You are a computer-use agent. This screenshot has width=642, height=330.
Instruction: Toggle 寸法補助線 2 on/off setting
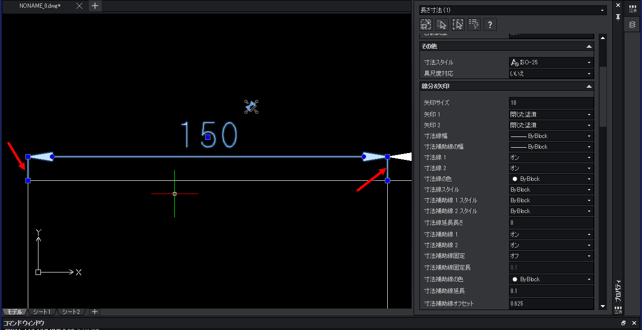[551, 245]
